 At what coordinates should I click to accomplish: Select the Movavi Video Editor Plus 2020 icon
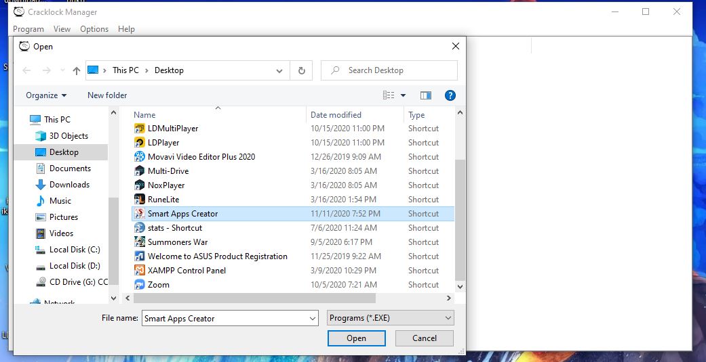tap(140, 157)
